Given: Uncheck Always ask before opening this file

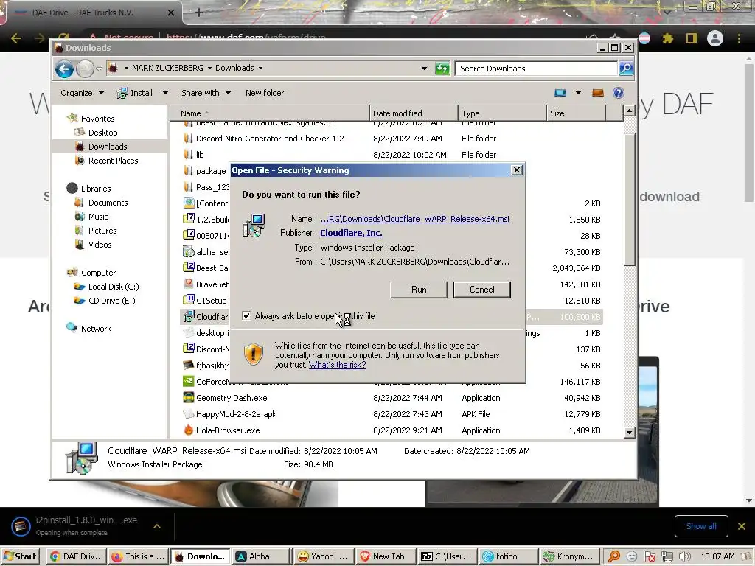Looking at the screenshot, I should coord(246,315).
